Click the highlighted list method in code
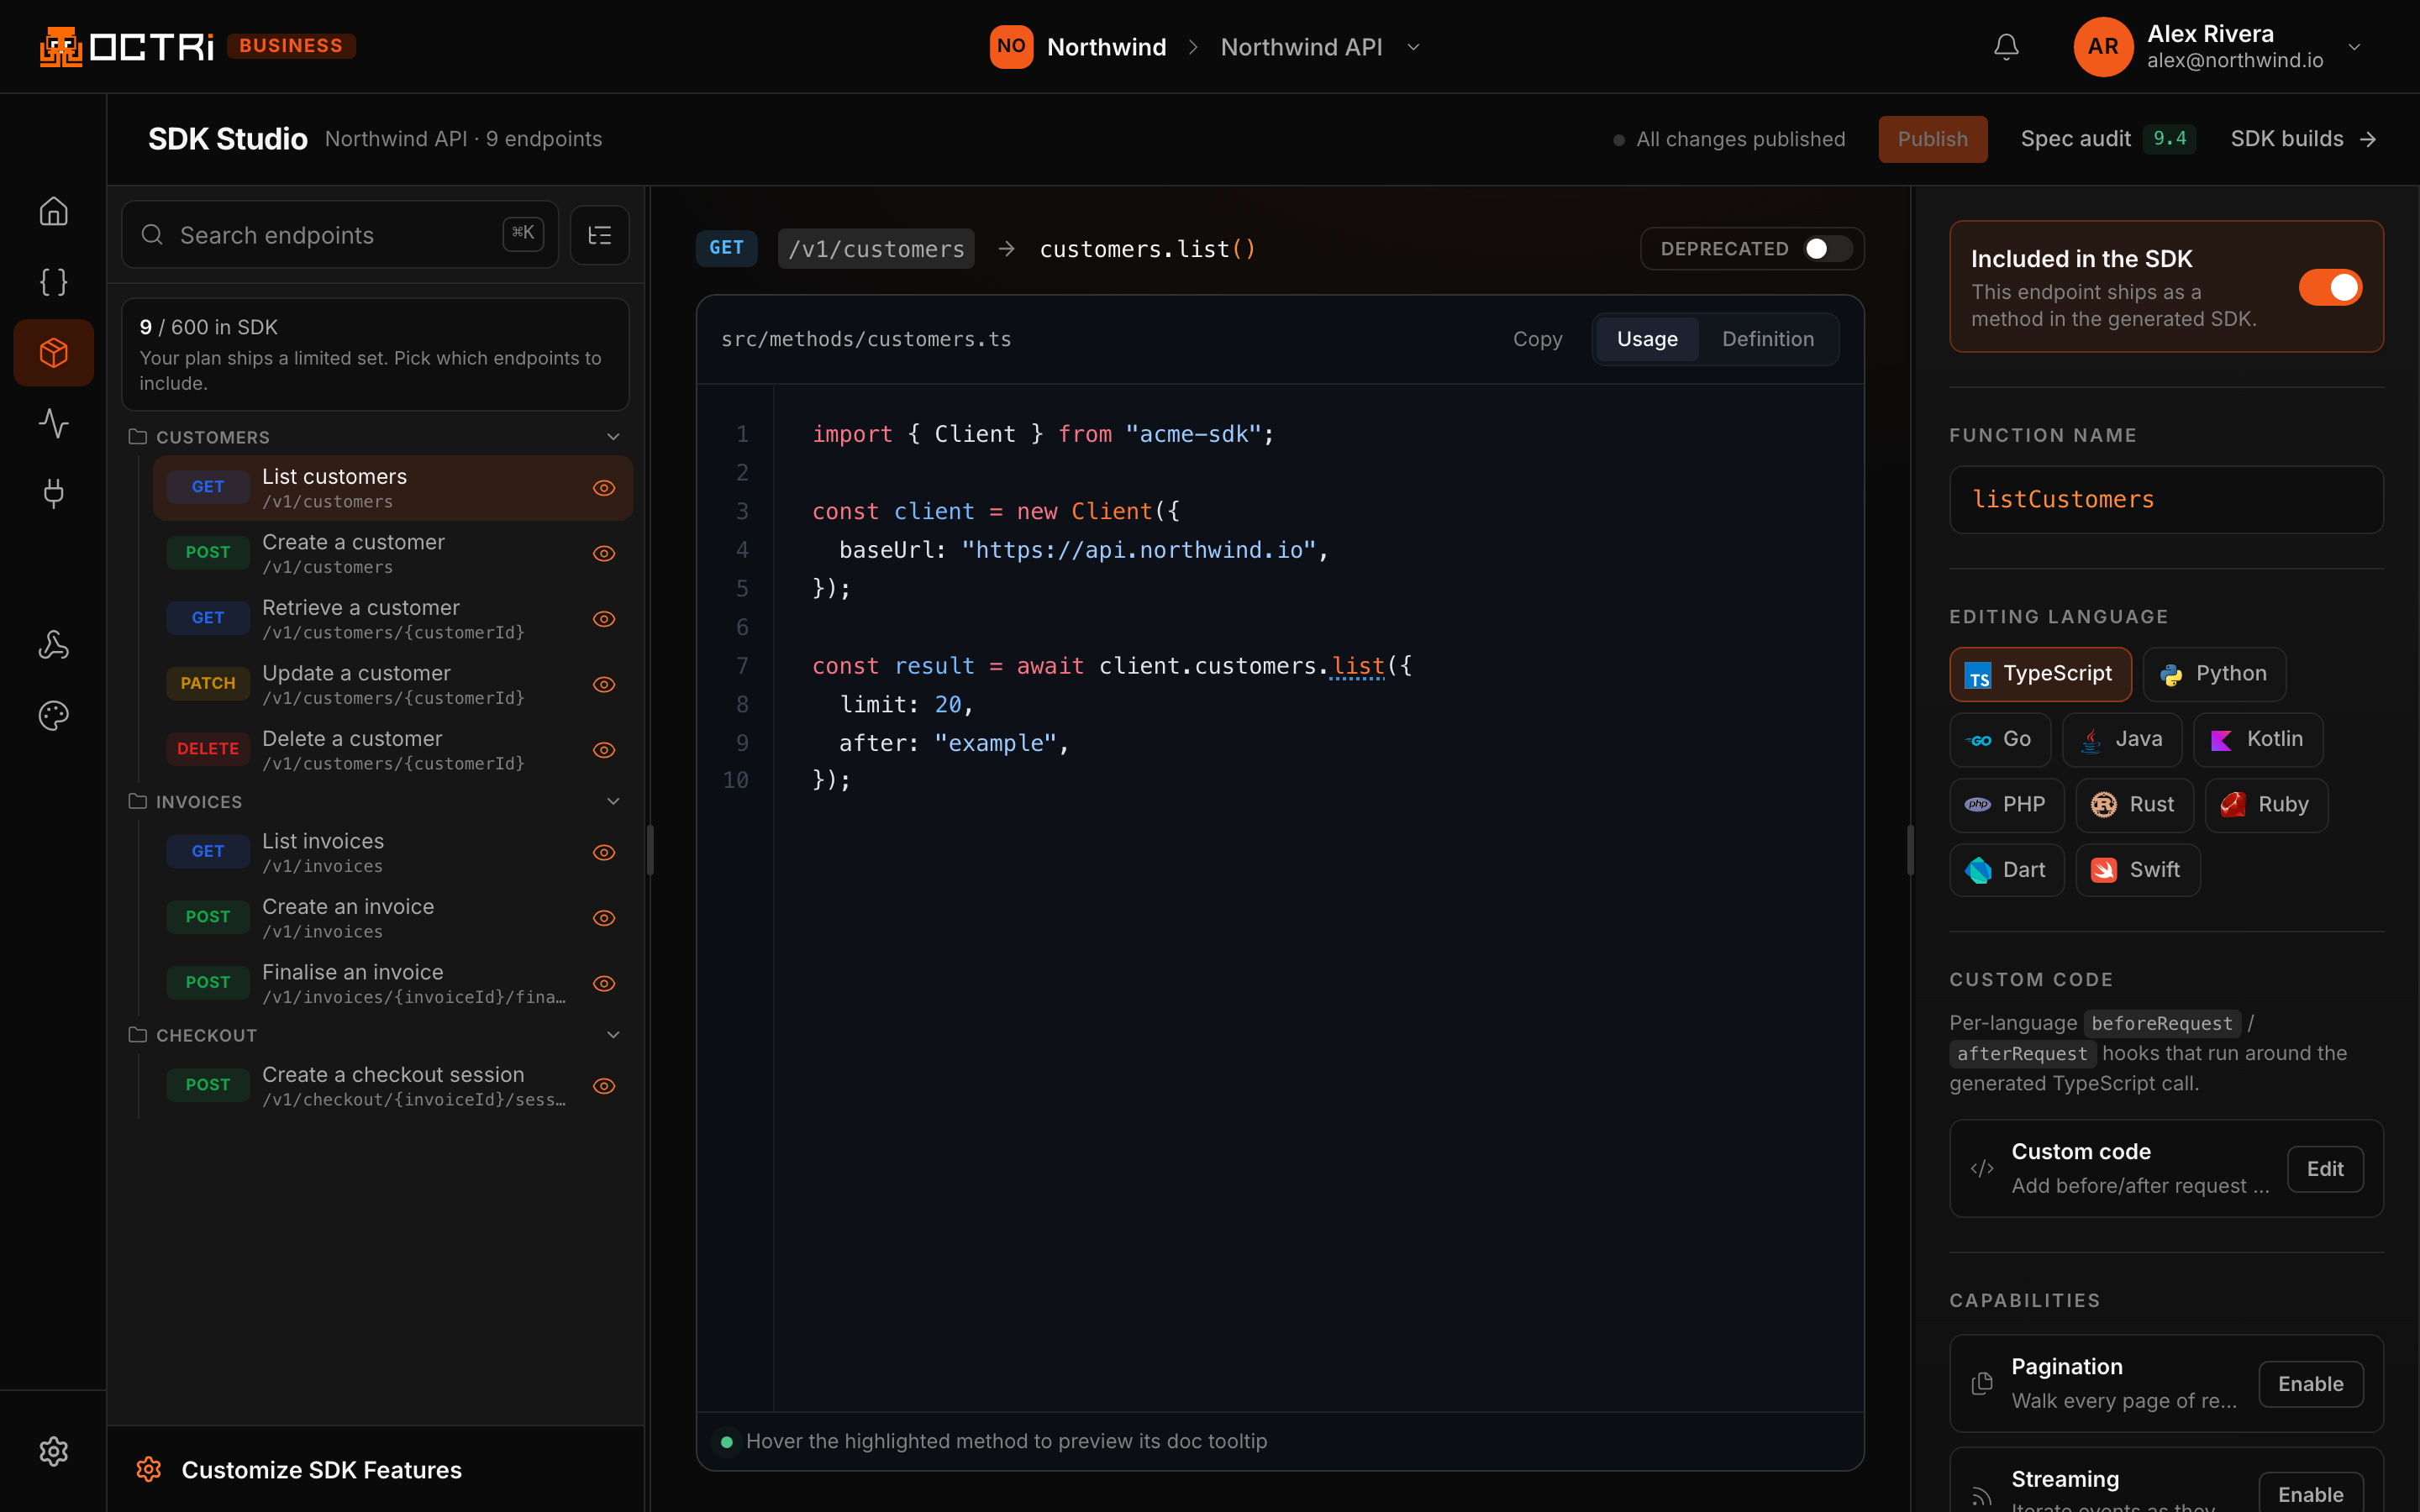Screen dimensions: 2420x1512 [x=1357, y=666]
